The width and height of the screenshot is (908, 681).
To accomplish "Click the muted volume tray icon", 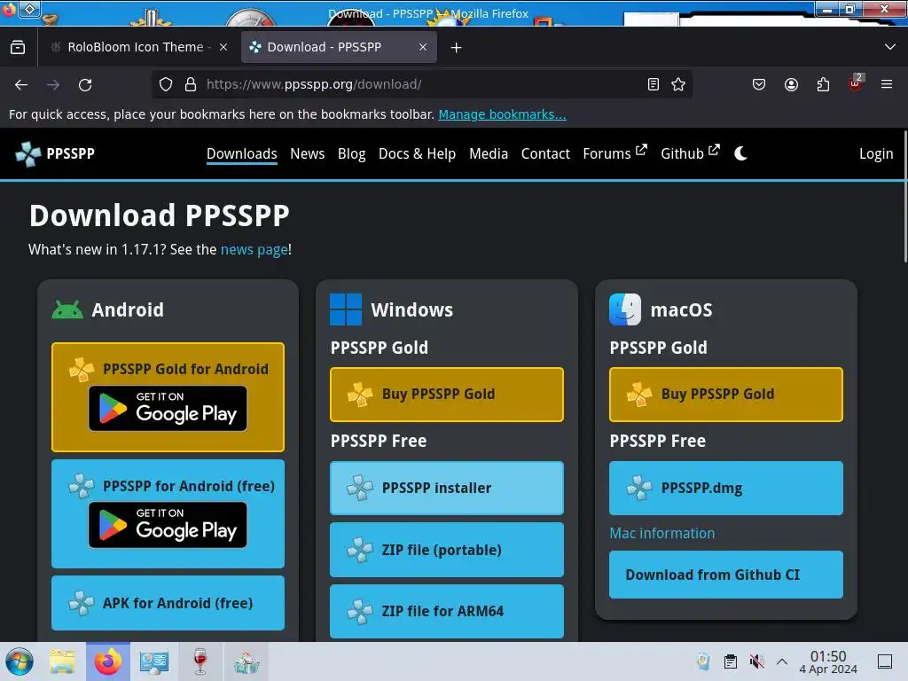I will [756, 661].
